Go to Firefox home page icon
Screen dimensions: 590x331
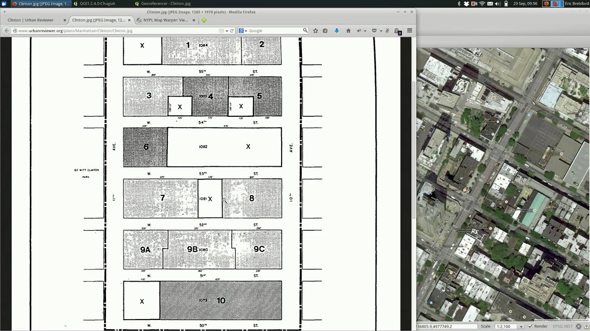pyautogui.click(x=348, y=31)
